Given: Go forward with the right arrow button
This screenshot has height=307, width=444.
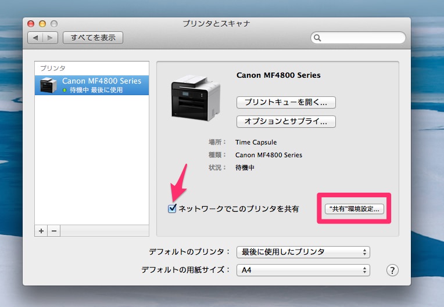Looking at the screenshot, I should [50, 38].
